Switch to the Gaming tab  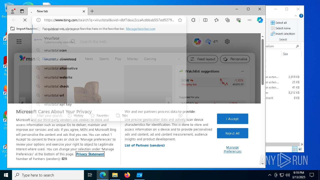pos(150,59)
